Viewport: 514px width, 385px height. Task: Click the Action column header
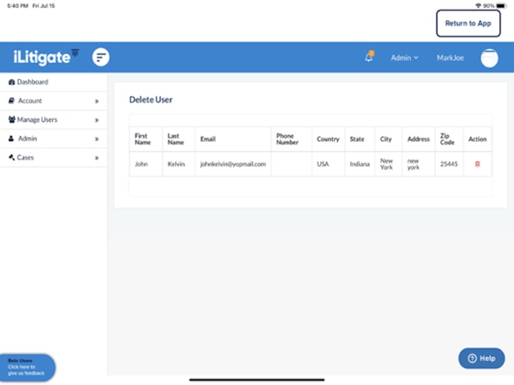click(477, 139)
